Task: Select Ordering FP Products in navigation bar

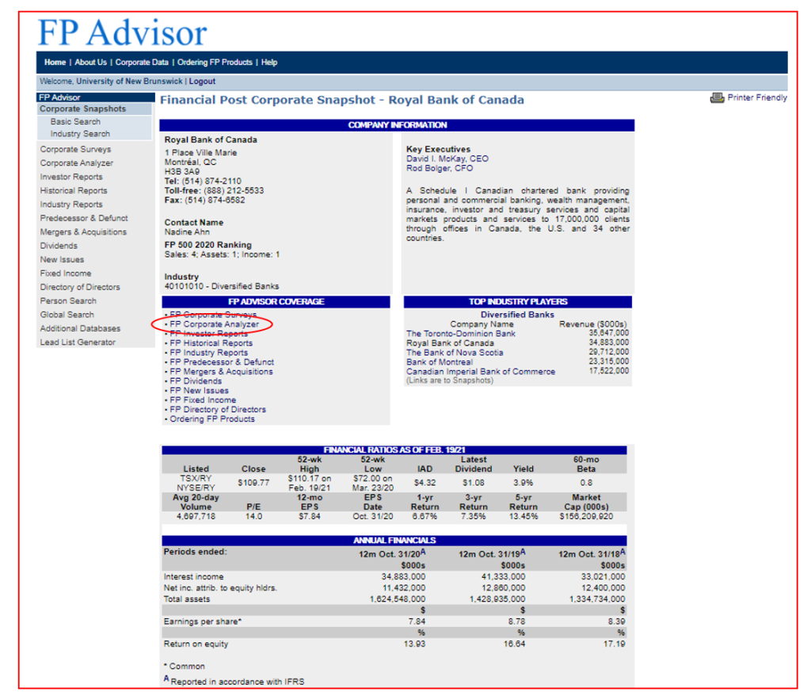Action: (215, 62)
